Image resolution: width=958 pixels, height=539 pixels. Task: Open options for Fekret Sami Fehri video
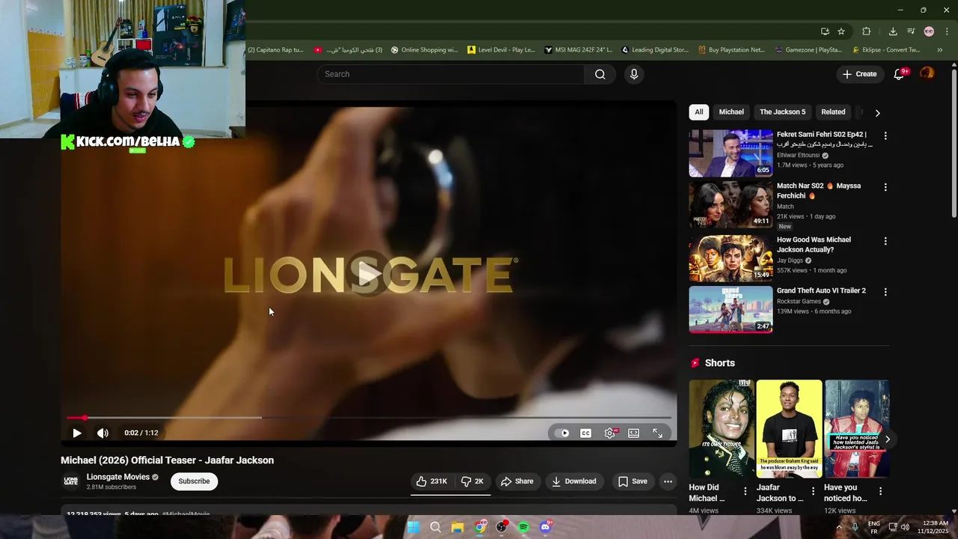coord(885,136)
